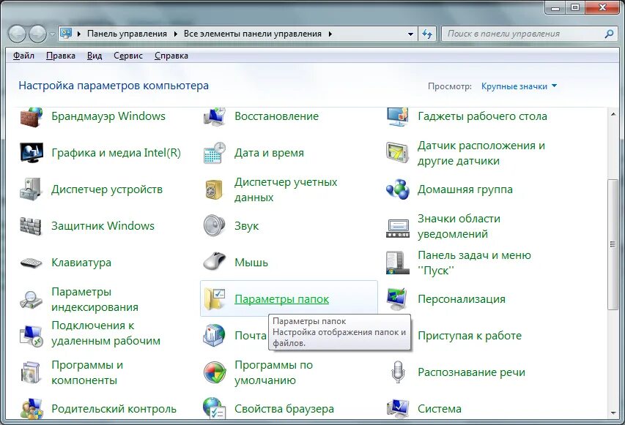Click the vertical scrollbar thumb
625x425 pixels.
point(613,244)
